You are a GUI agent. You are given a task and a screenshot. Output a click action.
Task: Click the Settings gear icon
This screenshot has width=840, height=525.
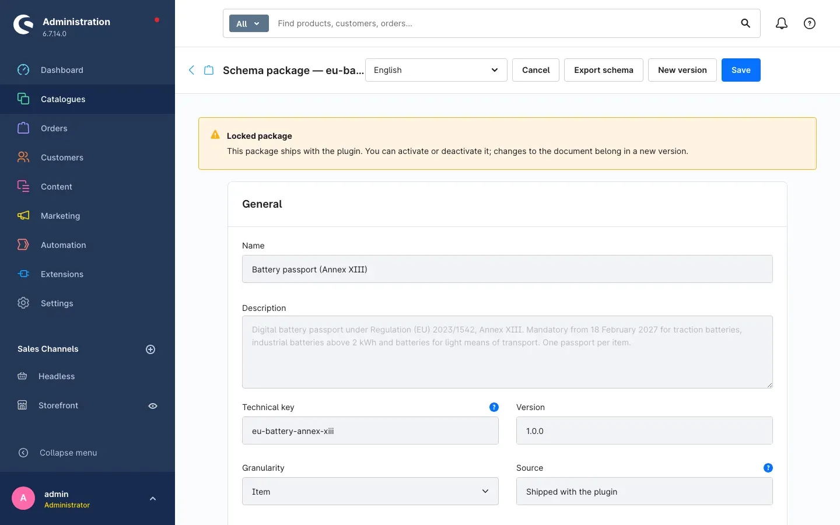[x=23, y=303]
